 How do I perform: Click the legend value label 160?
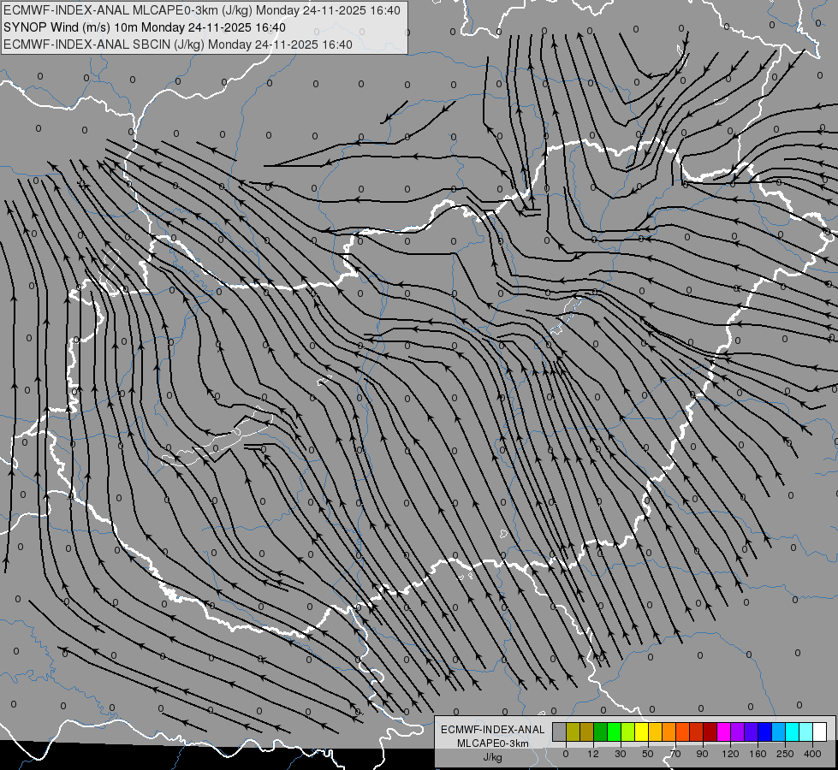(x=758, y=754)
